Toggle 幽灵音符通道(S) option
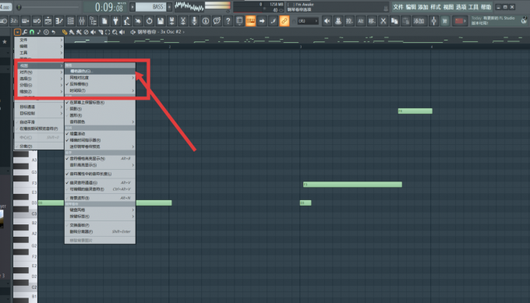 pos(100,182)
